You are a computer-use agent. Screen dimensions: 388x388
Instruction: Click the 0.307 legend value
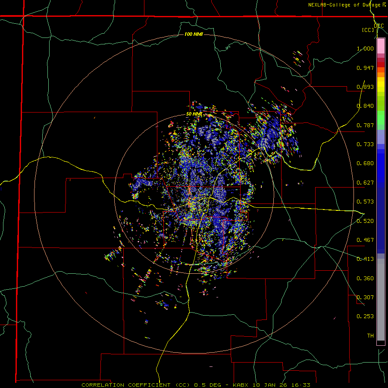[365, 297]
